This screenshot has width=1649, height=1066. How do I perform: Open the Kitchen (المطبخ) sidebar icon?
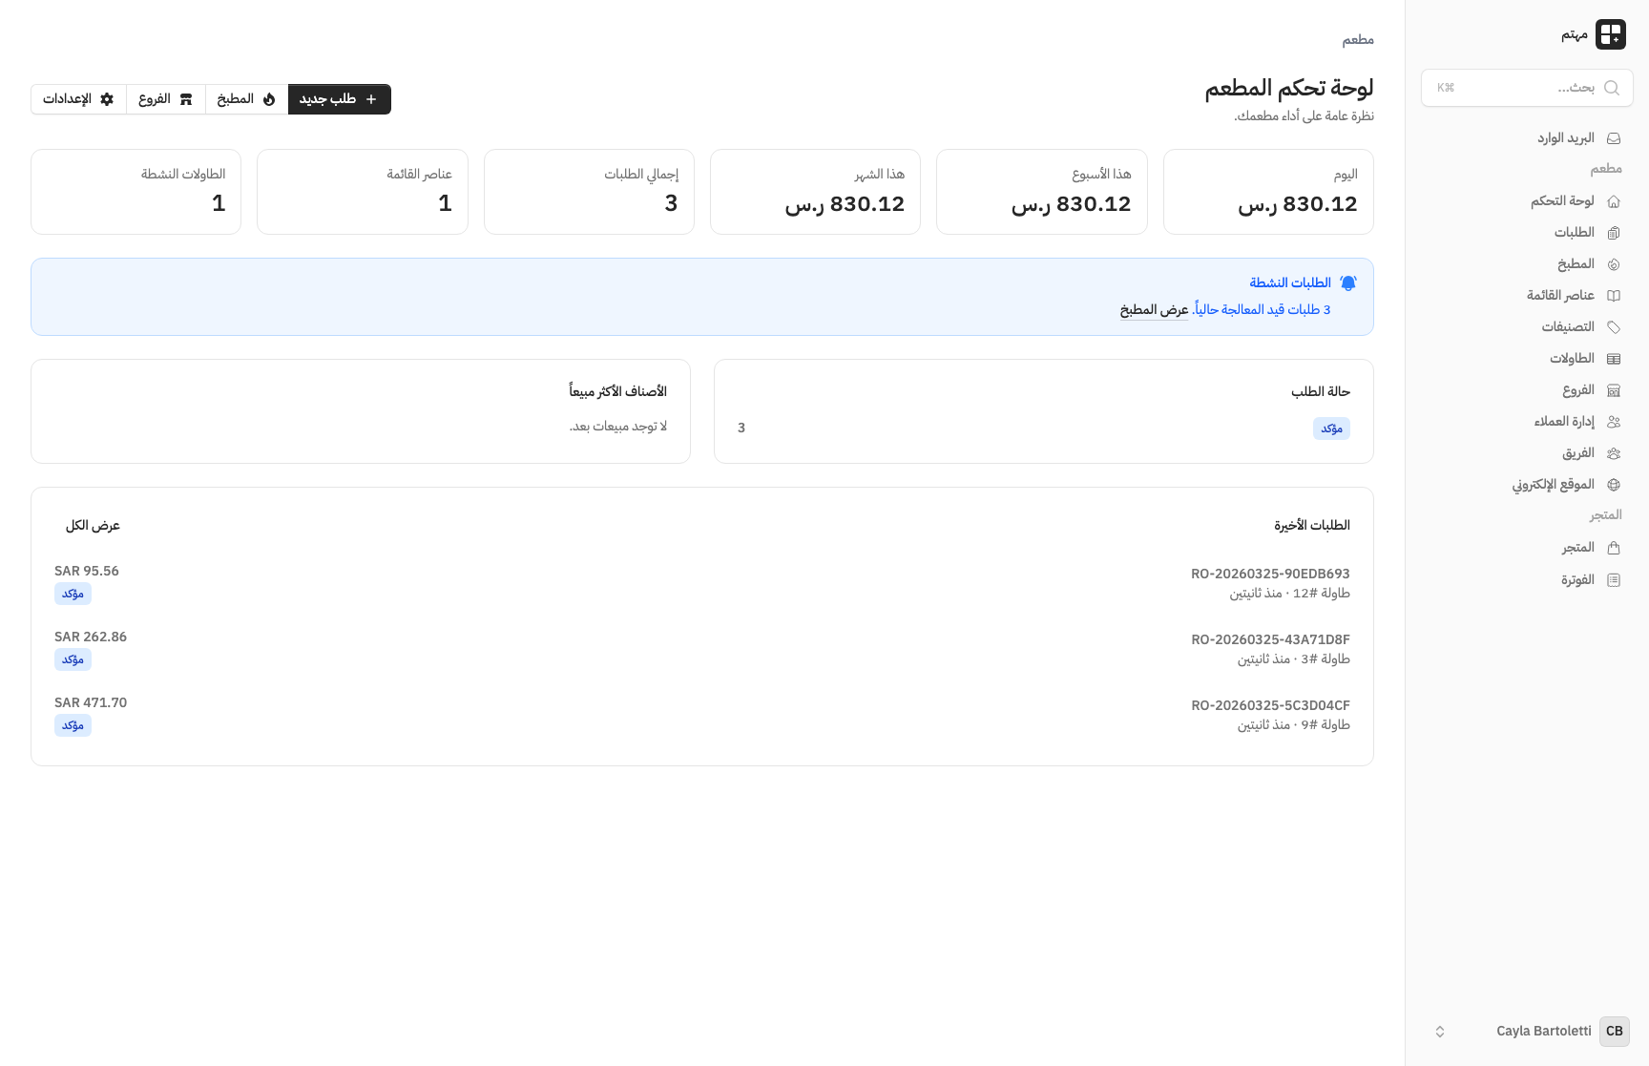coord(1615,263)
